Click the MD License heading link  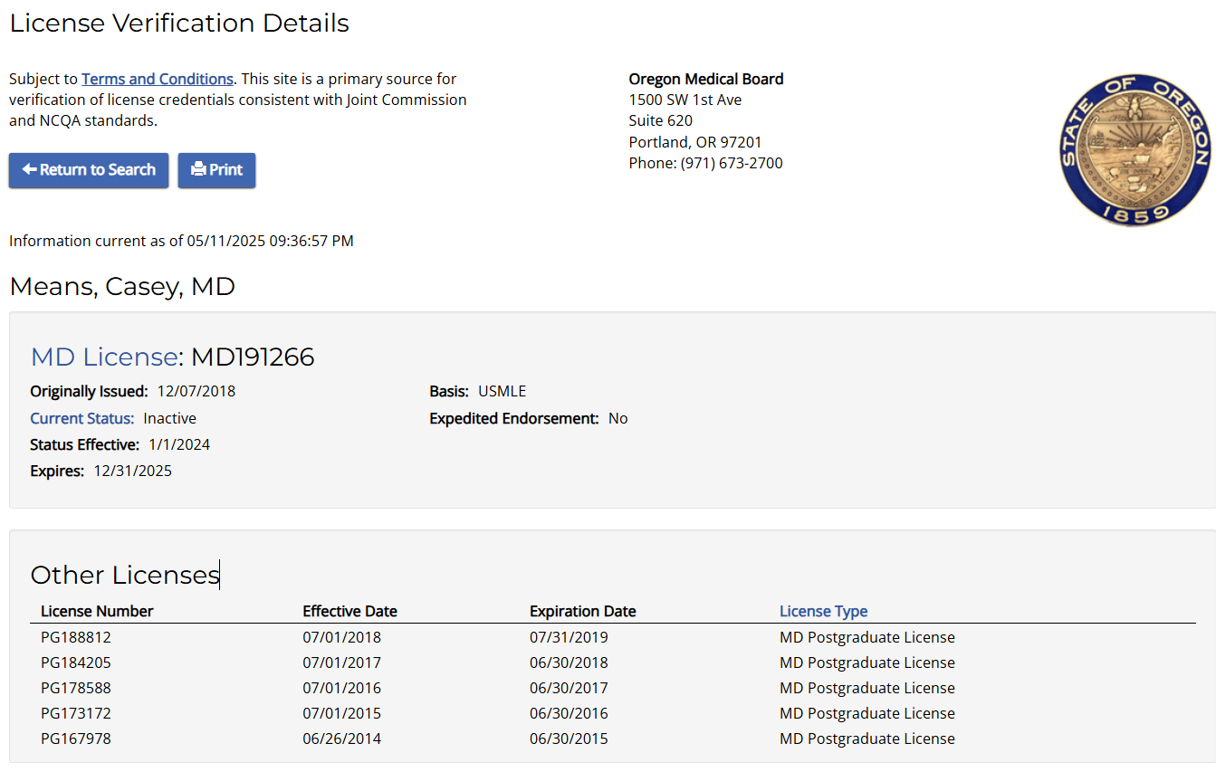[104, 357]
